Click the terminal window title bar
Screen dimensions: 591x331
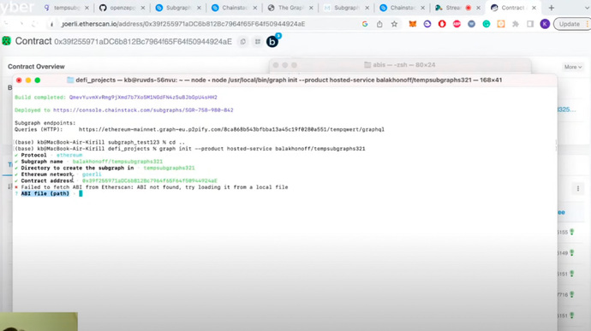tap(284, 80)
